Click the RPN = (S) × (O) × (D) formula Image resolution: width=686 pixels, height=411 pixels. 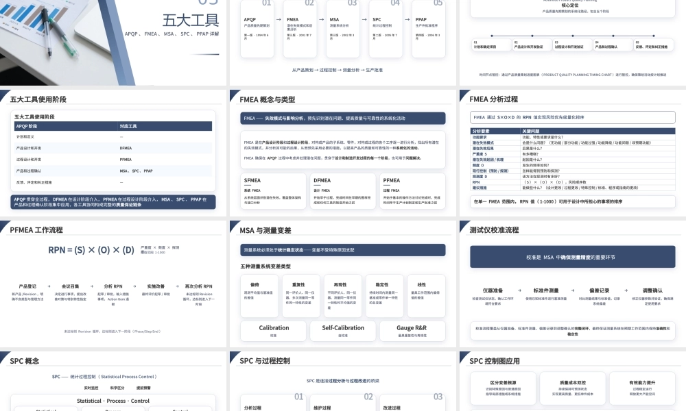[91, 250]
